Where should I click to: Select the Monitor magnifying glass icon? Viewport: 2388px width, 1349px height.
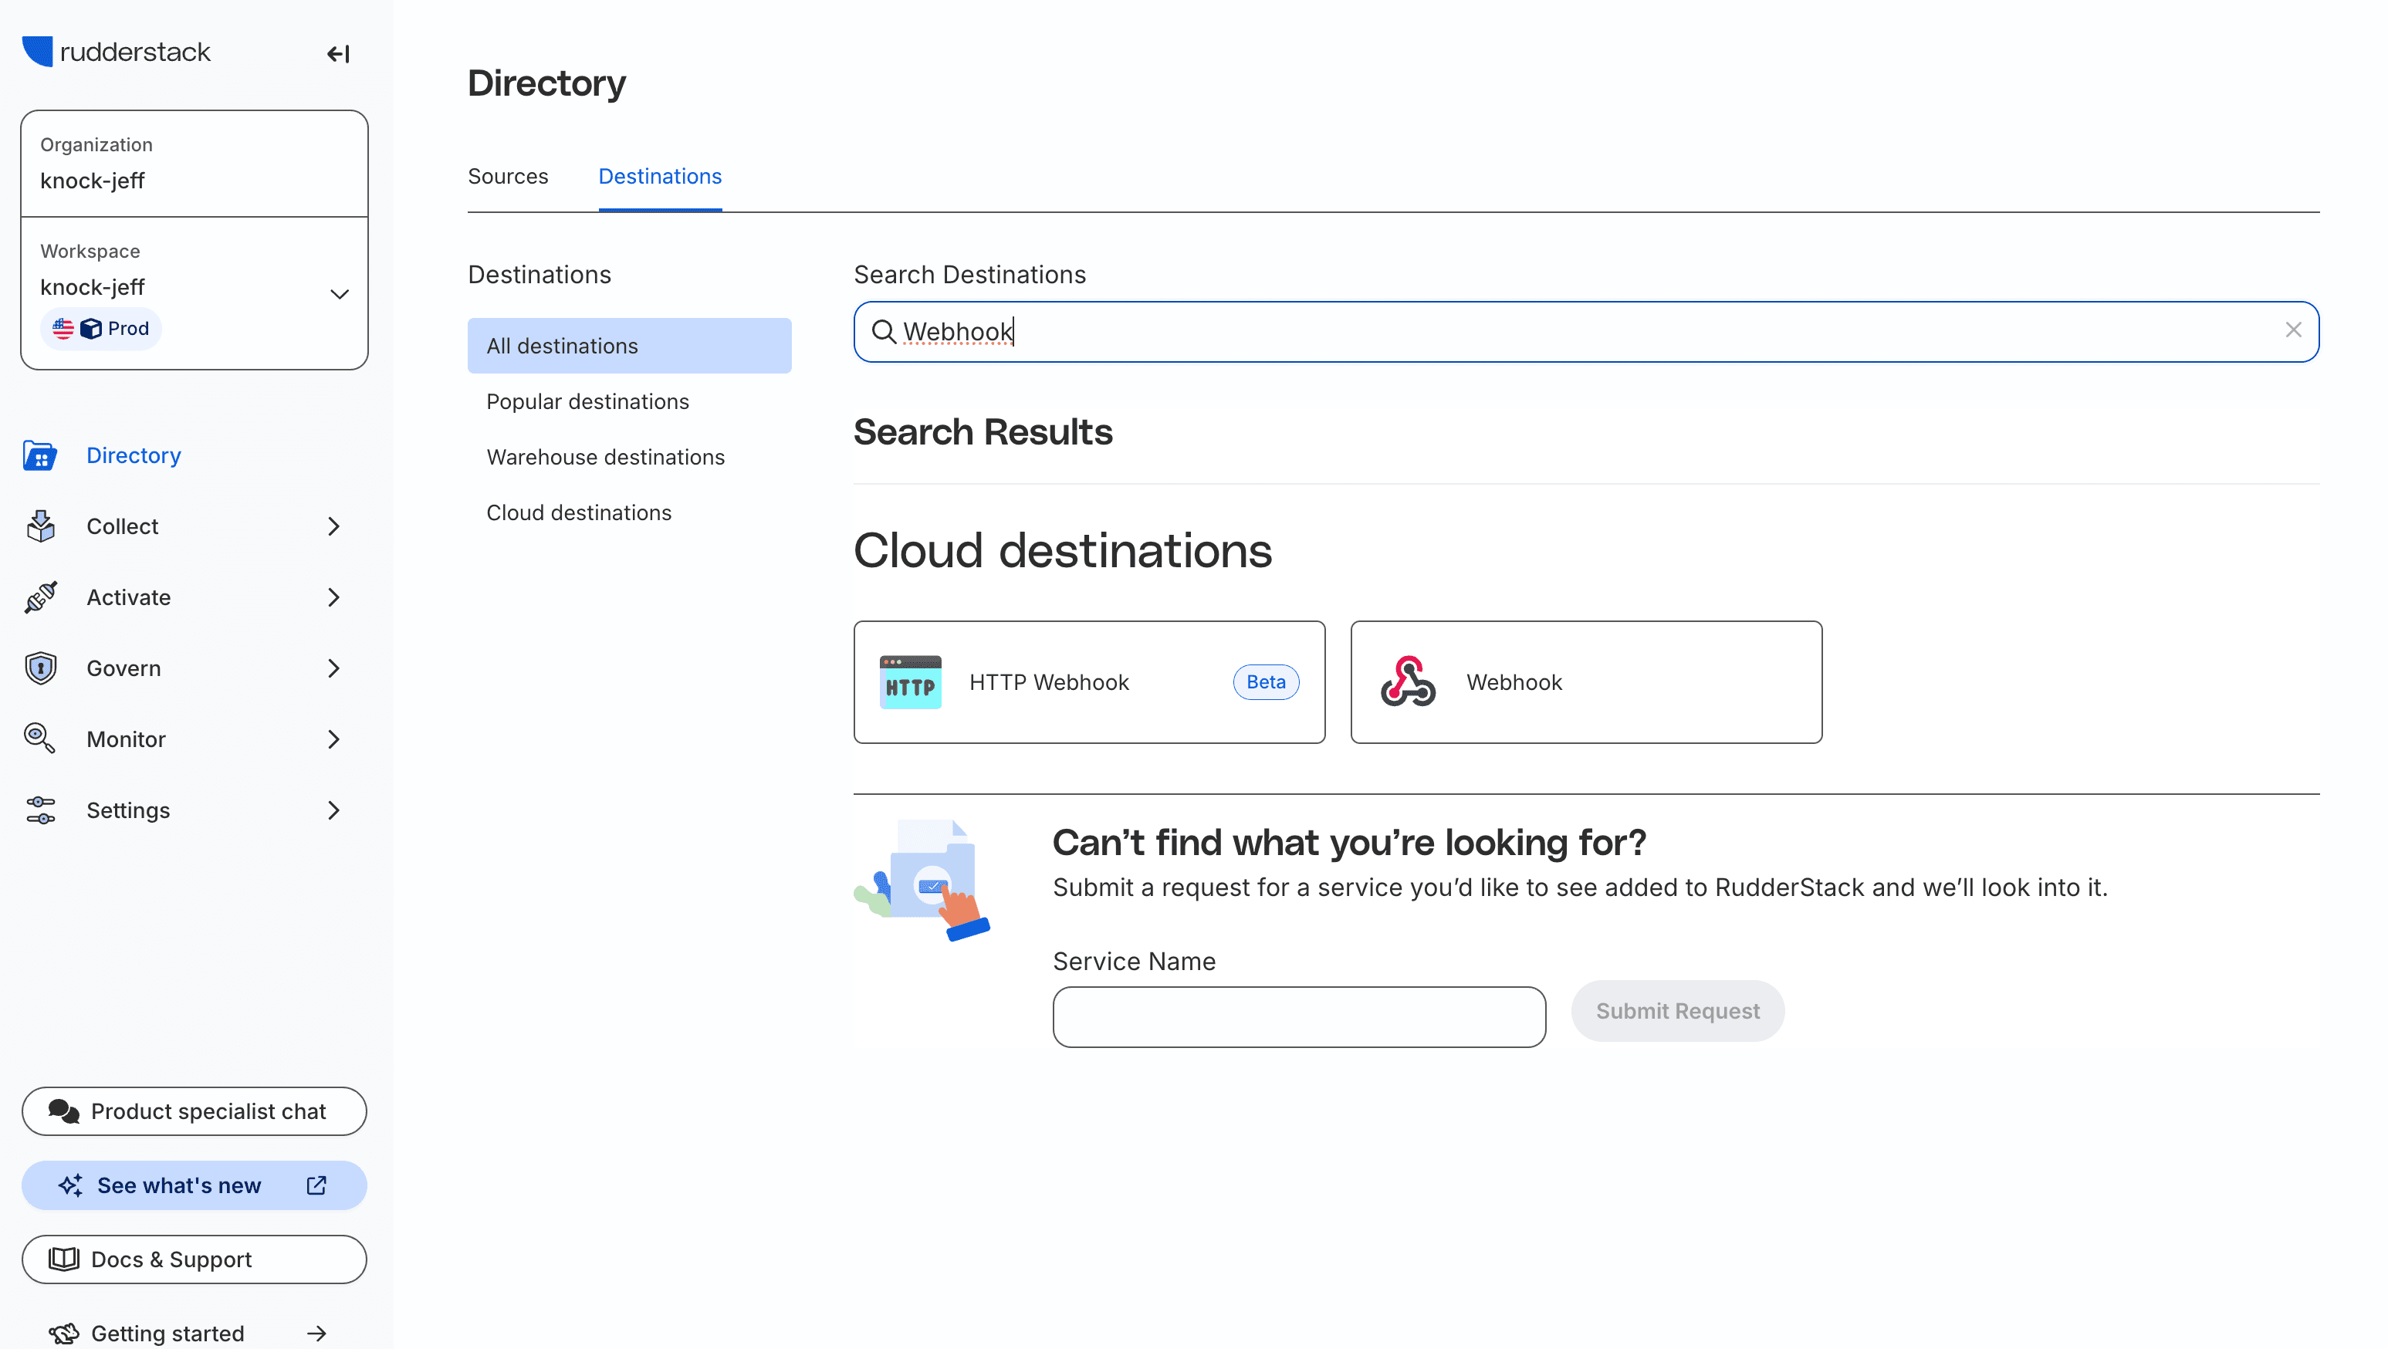click(39, 738)
